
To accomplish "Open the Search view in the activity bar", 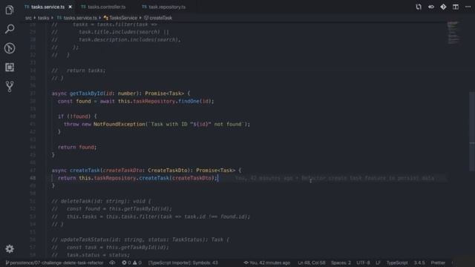I will click(10, 29).
